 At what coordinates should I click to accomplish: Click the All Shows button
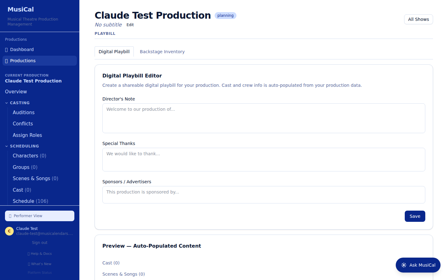coord(418,19)
